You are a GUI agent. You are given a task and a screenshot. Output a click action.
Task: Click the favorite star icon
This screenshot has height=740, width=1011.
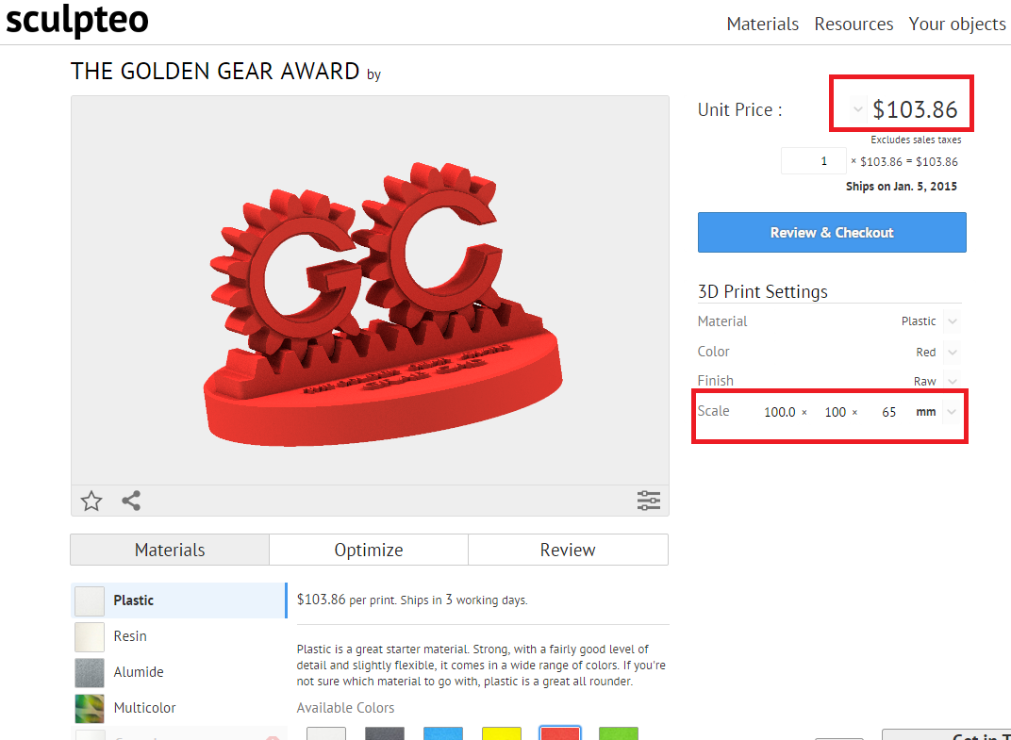(91, 501)
